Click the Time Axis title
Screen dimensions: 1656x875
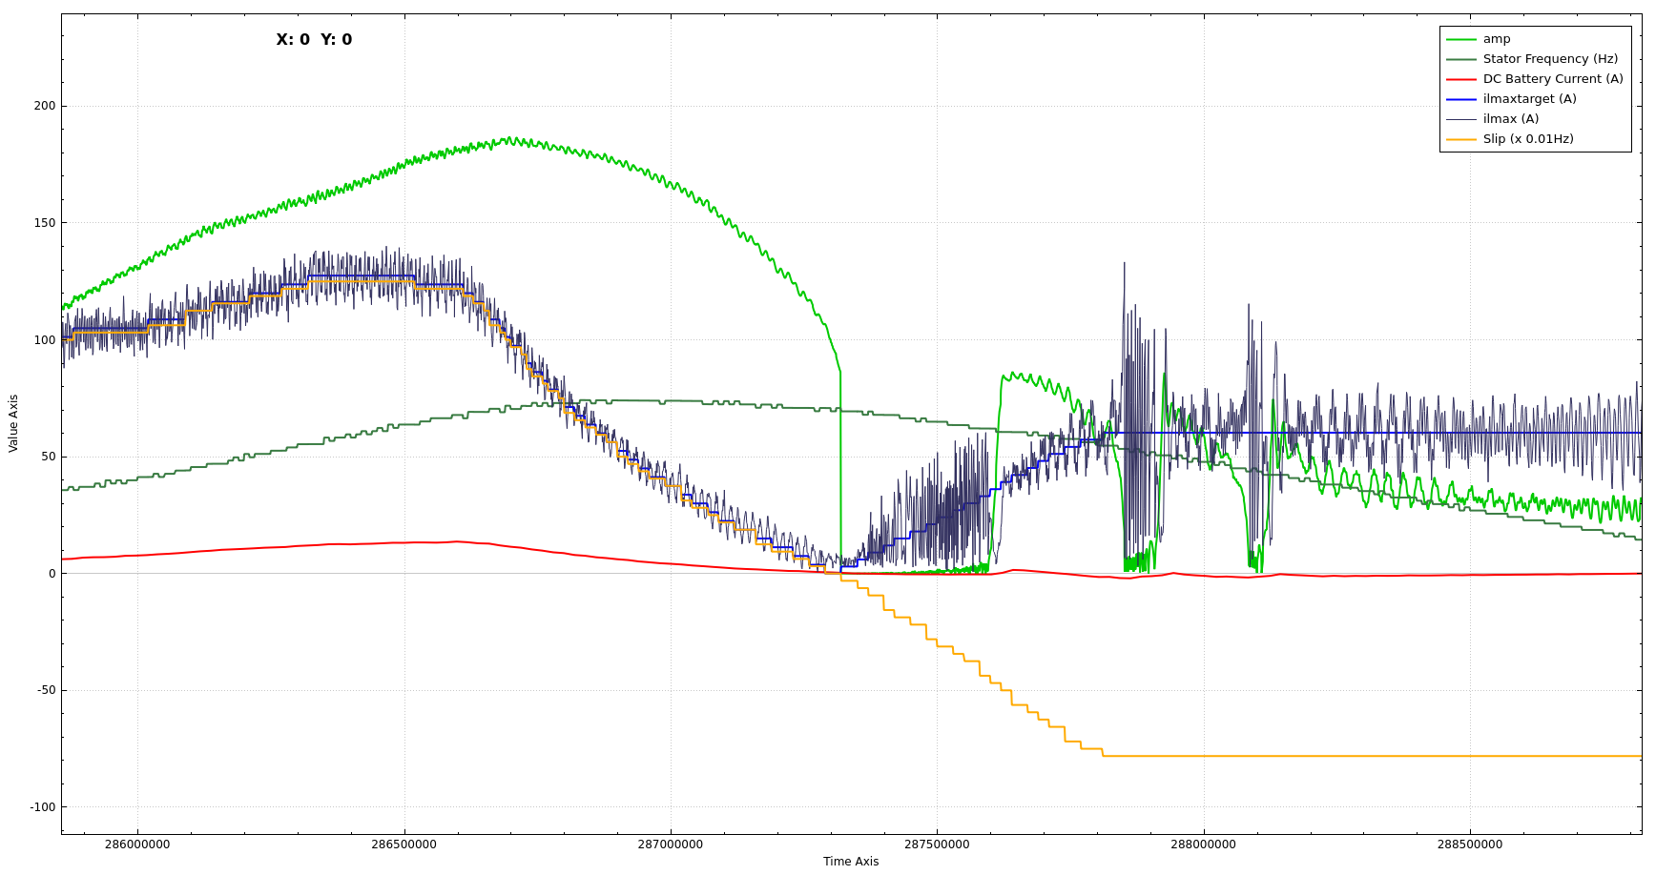(x=851, y=862)
